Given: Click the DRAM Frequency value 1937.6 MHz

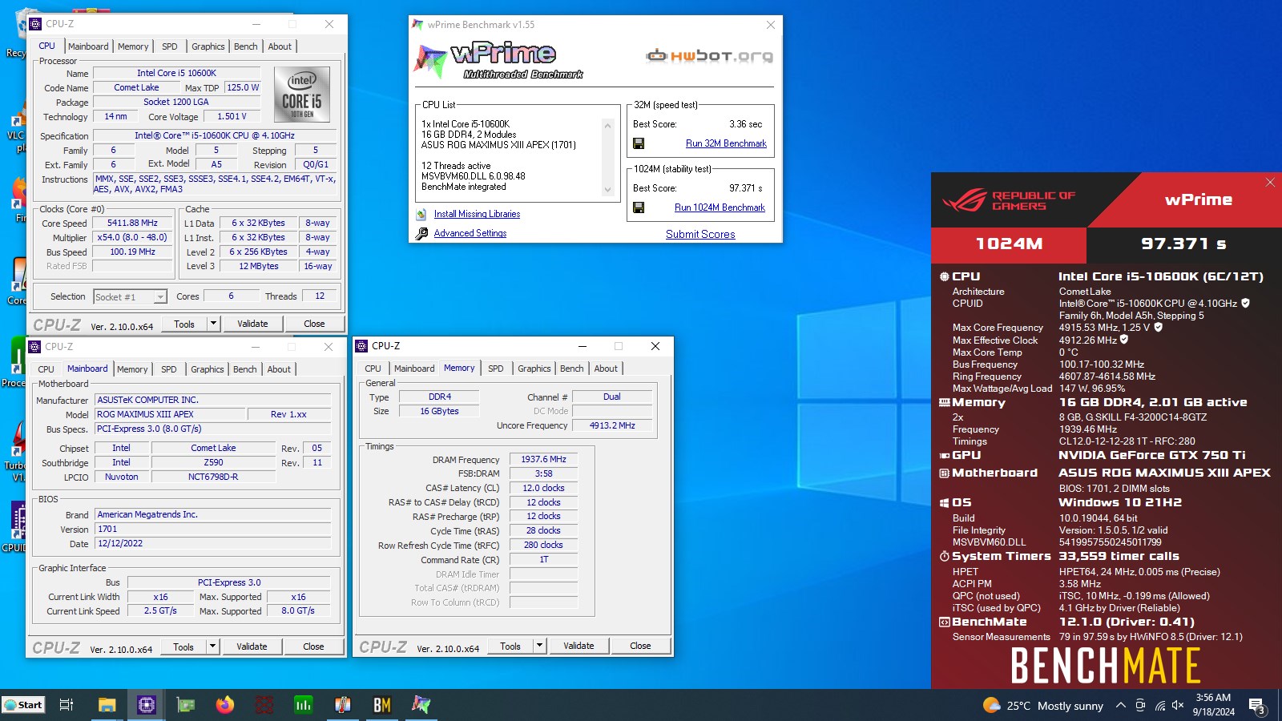Looking at the screenshot, I should tap(543, 459).
